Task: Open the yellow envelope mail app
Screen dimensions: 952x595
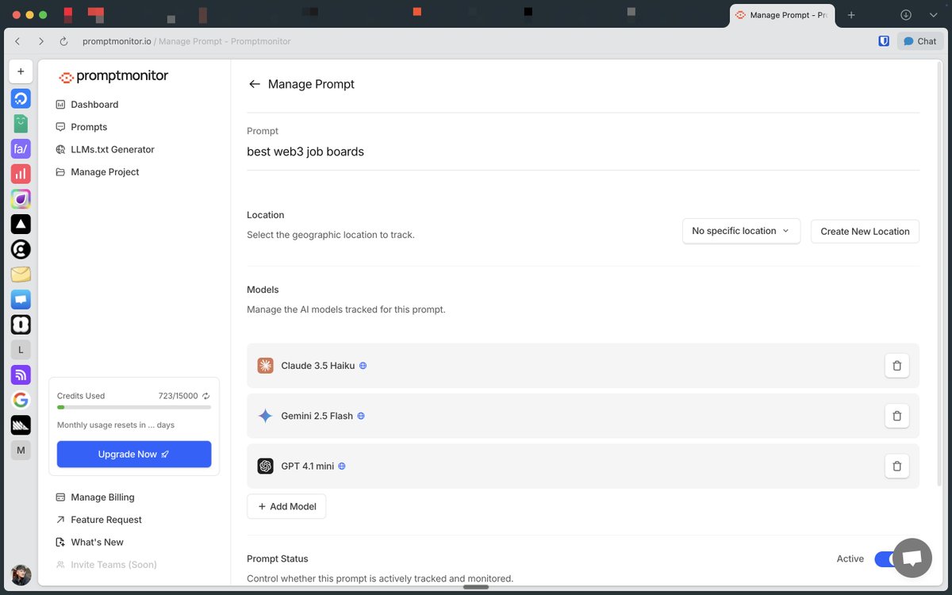Action: point(21,274)
